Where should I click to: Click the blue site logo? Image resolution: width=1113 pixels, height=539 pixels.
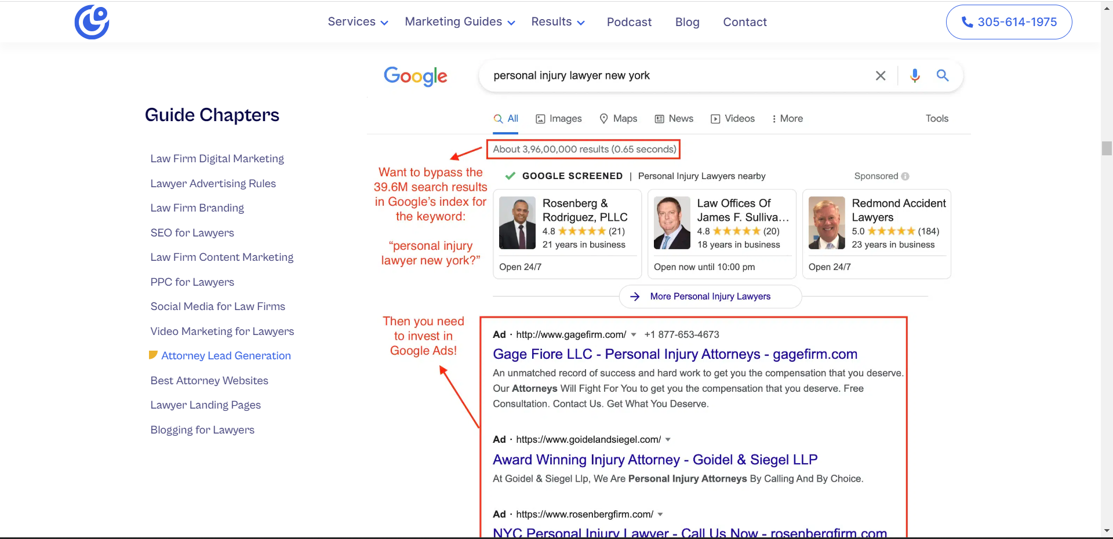coord(92,22)
